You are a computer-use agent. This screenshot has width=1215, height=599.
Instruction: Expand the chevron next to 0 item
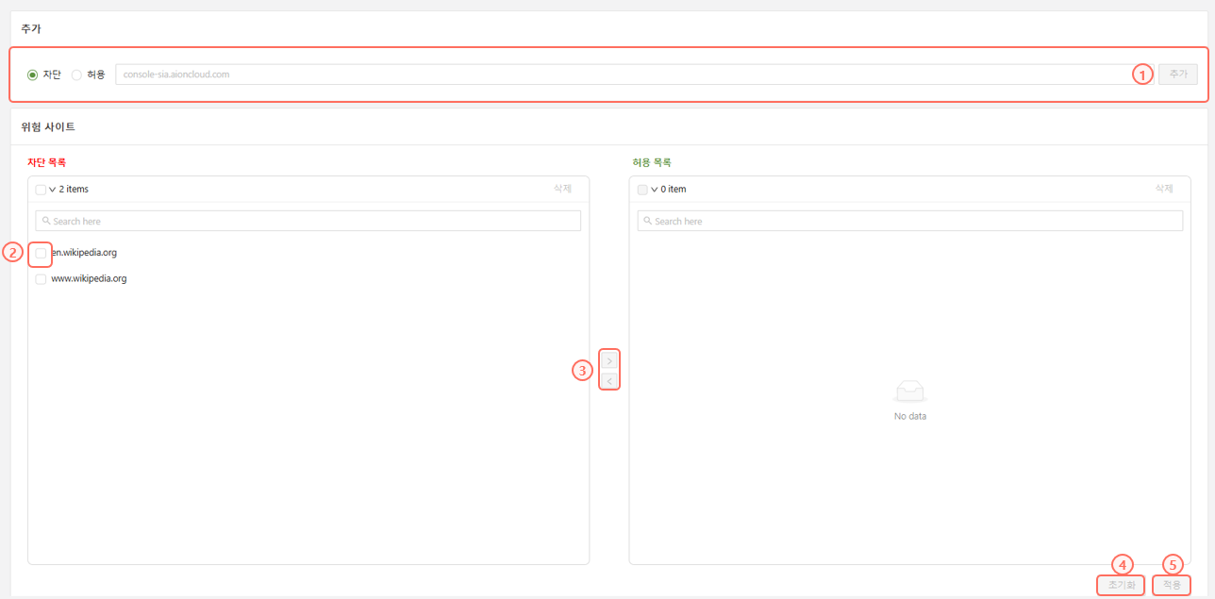(x=654, y=190)
